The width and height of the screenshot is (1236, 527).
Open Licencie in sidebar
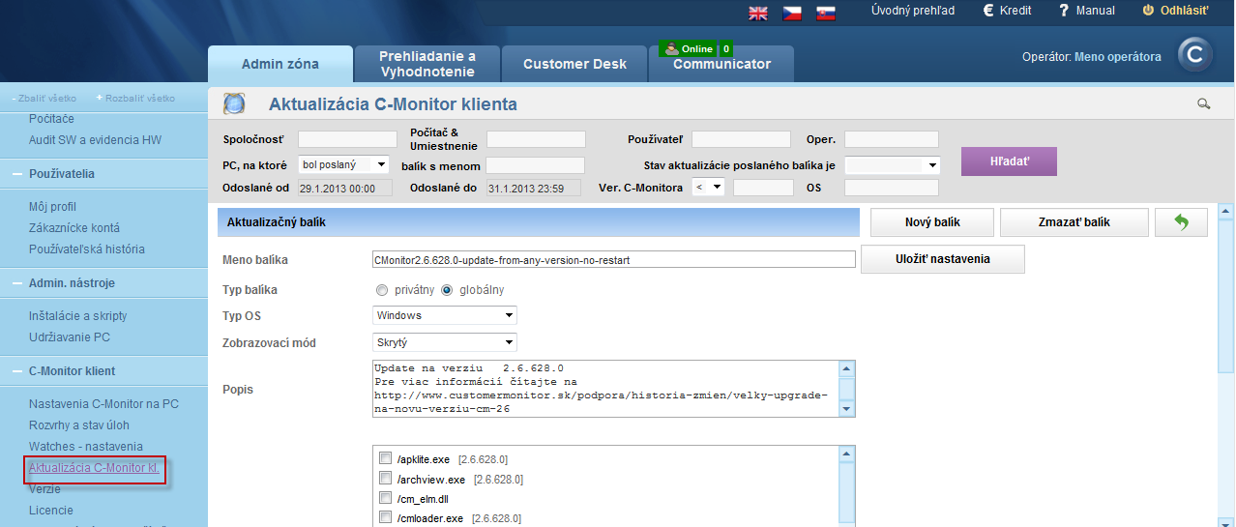(x=51, y=511)
